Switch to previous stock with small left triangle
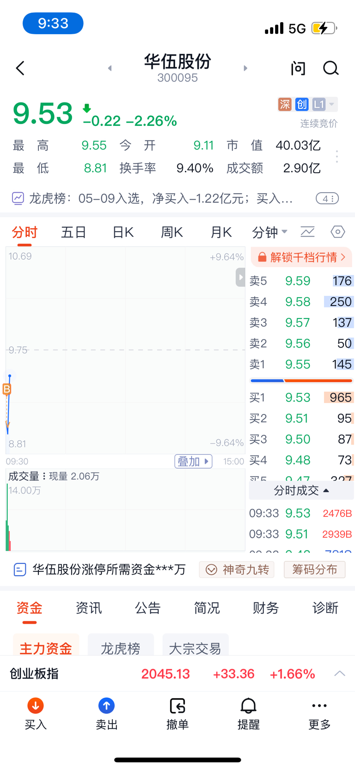 pos(110,68)
